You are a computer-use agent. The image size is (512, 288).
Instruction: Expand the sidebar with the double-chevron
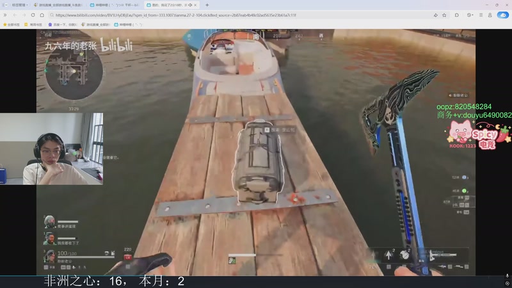(x=5, y=15)
